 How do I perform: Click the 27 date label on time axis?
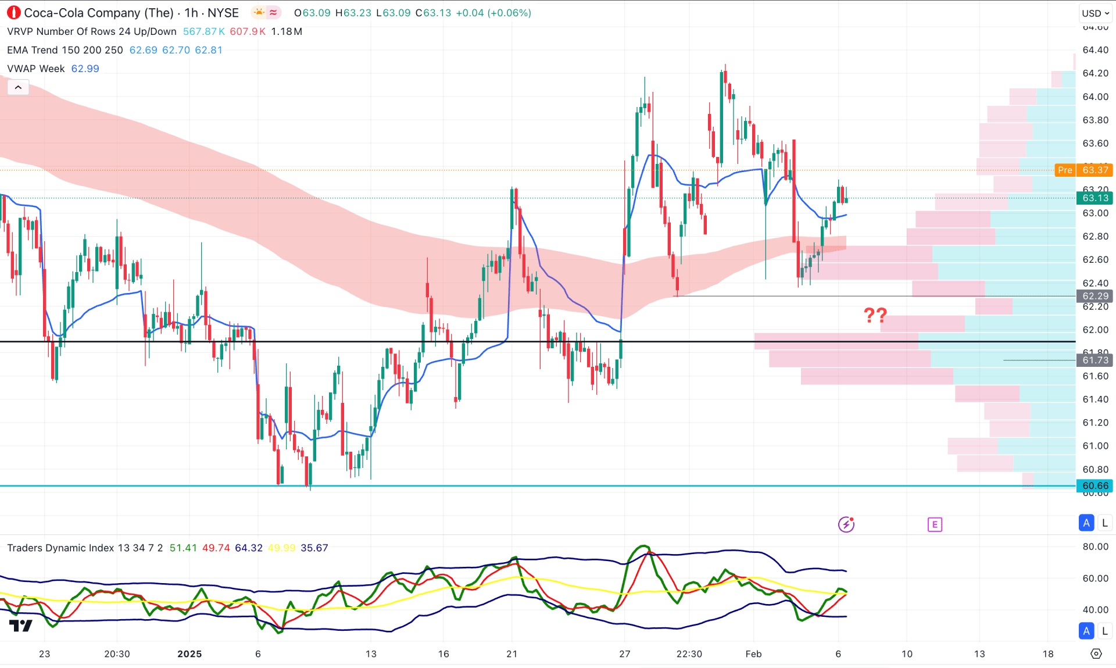click(625, 653)
